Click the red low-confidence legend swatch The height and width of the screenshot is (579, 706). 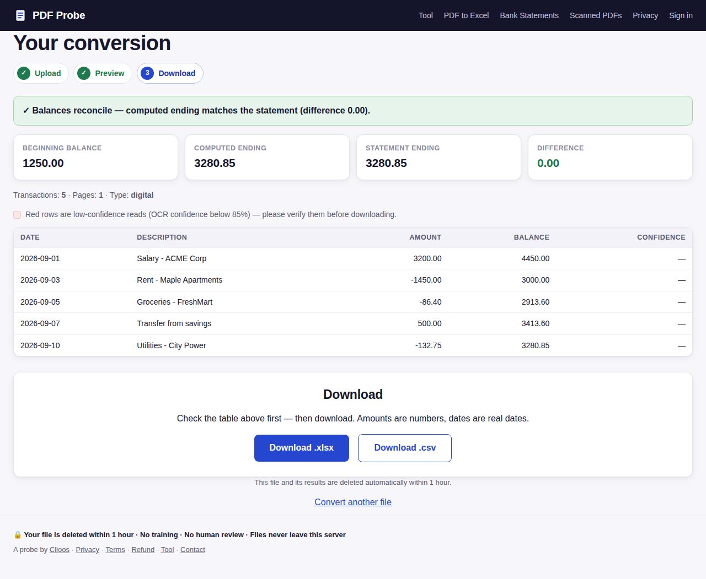17,215
